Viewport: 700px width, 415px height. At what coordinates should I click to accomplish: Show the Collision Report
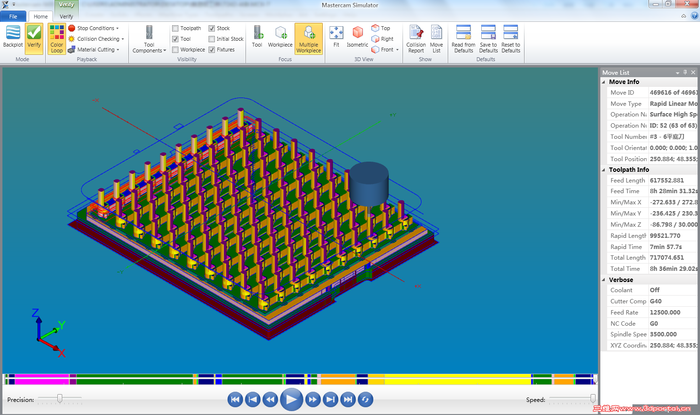[416, 39]
